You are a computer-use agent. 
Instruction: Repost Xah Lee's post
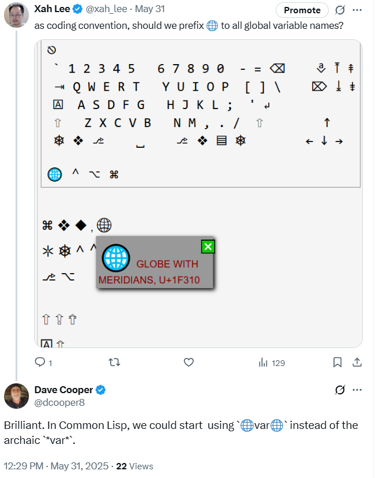pyautogui.click(x=114, y=363)
